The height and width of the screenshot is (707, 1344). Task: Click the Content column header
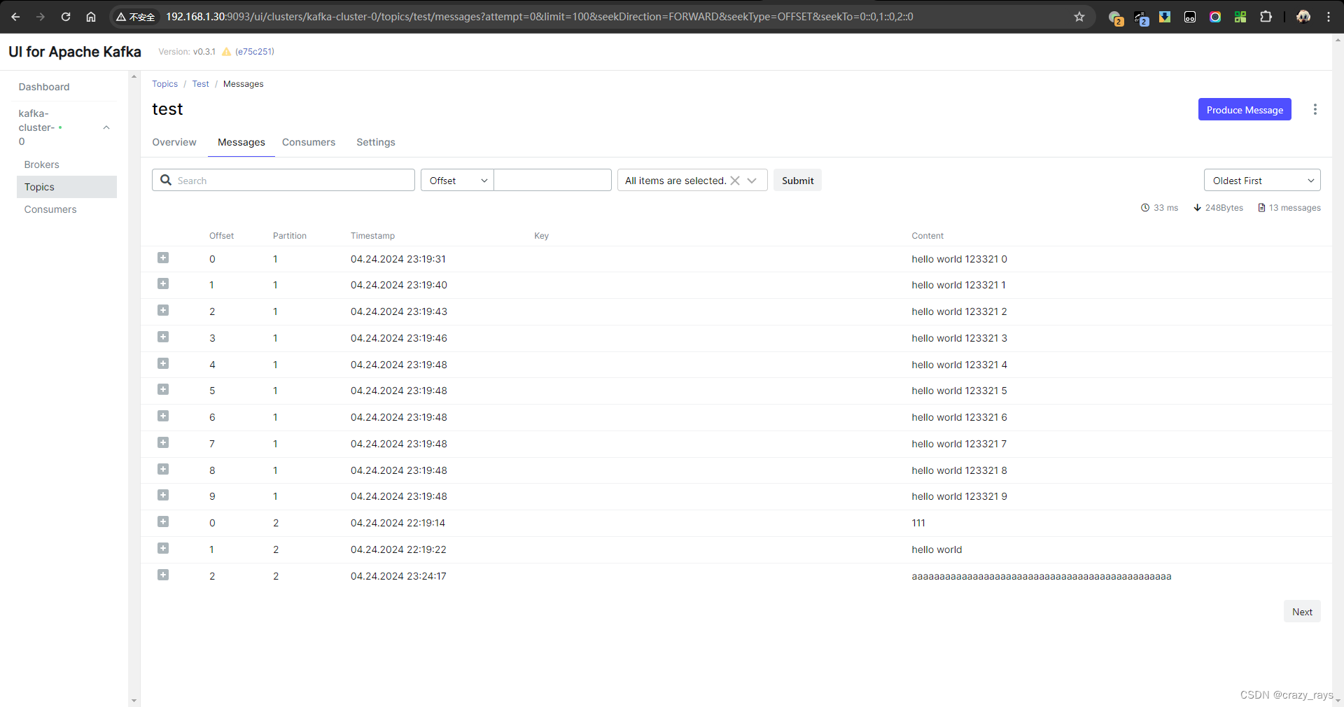point(927,236)
